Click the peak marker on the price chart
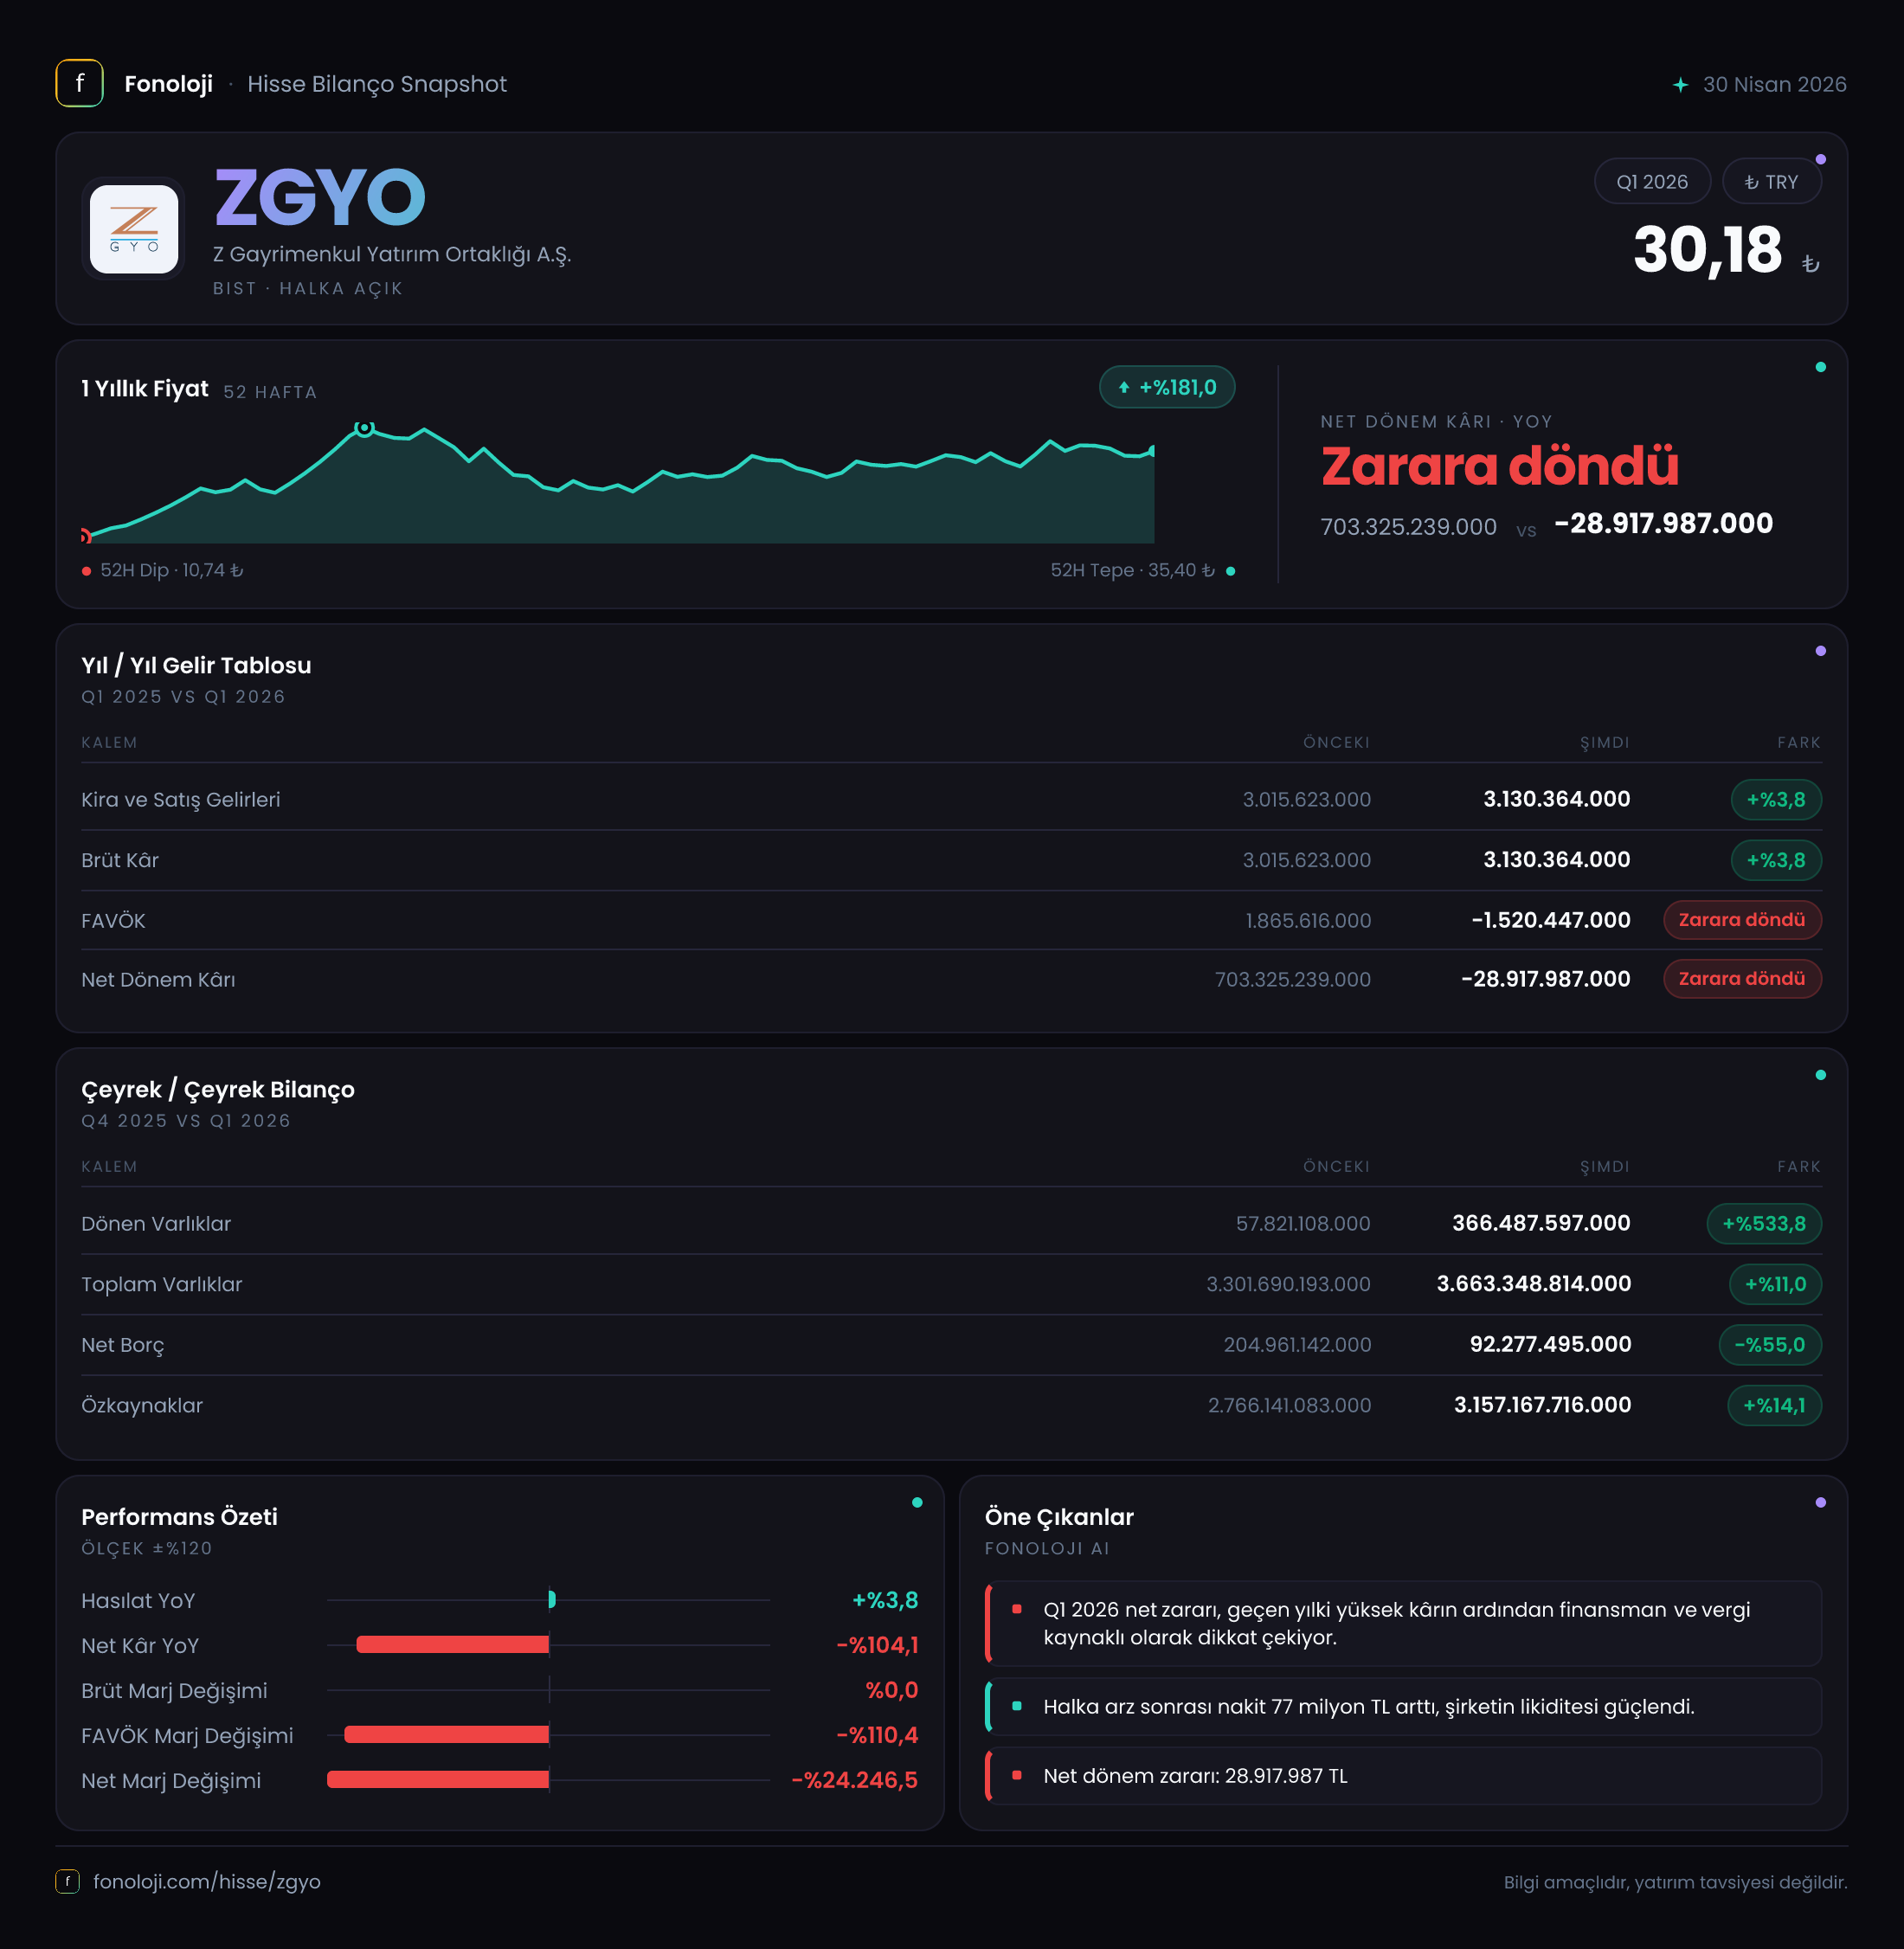 coord(365,428)
